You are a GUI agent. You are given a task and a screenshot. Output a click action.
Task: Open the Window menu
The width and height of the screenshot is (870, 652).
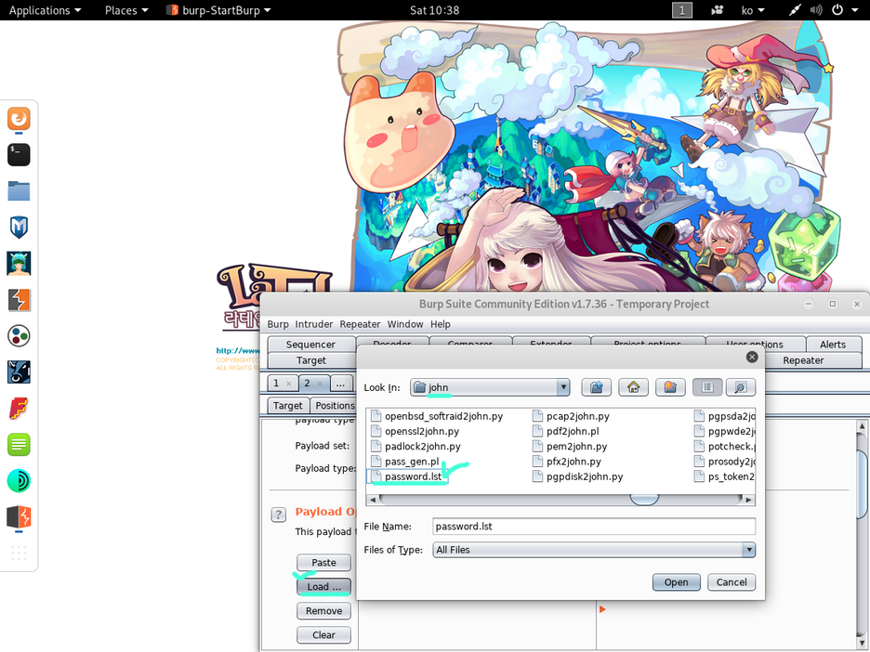point(405,324)
